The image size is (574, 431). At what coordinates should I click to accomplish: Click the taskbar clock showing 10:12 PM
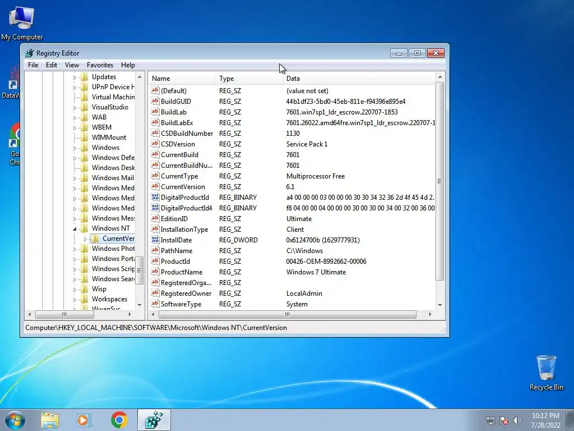pyautogui.click(x=545, y=420)
